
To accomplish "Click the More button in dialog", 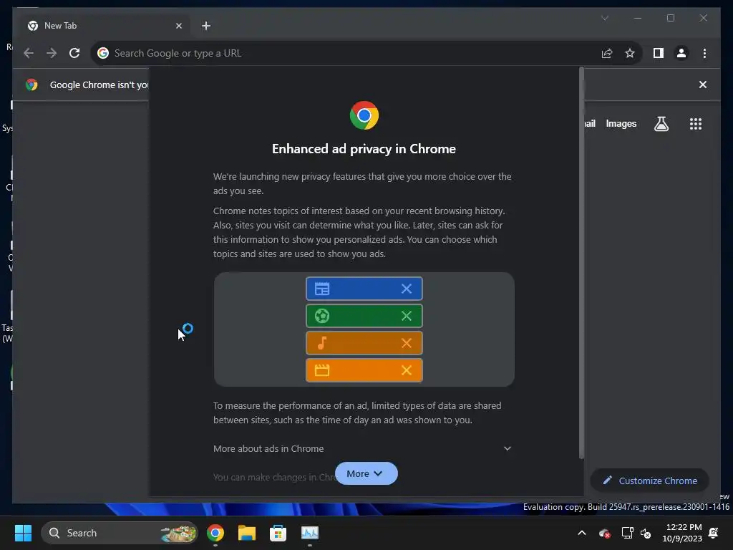I will click(x=366, y=473).
